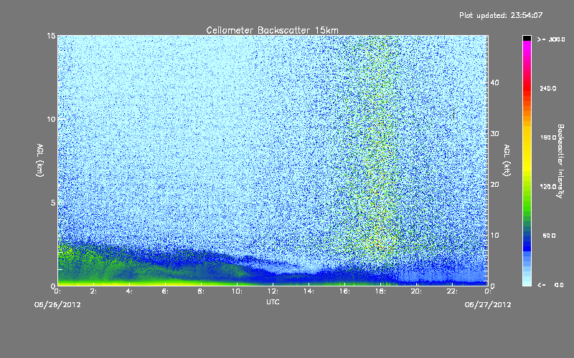Pick the red segment of the colorbar
Screen dimensions: 574x358
point(527,87)
